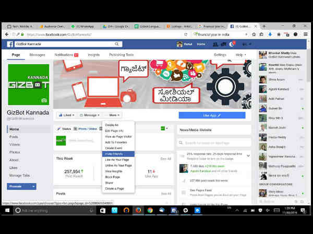Screen dimensions: 313x234
Task: Open the Facebook messages icon in header
Action: point(223,44)
